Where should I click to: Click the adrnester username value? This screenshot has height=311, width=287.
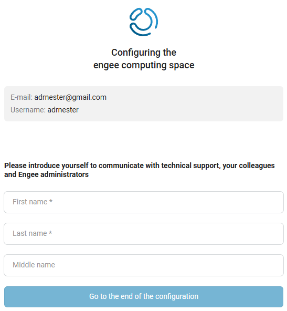point(63,110)
